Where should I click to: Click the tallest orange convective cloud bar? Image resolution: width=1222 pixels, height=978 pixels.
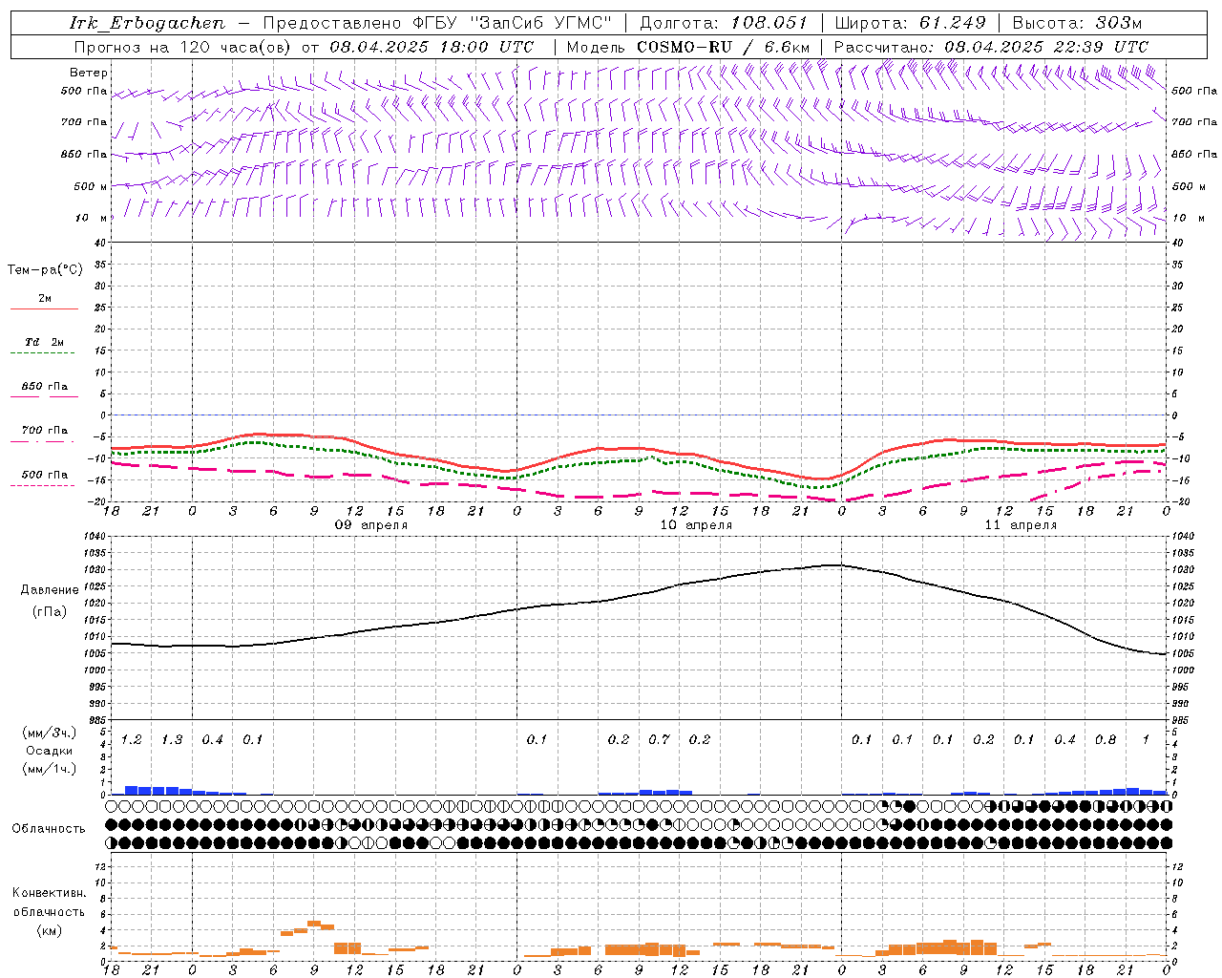click(x=313, y=924)
